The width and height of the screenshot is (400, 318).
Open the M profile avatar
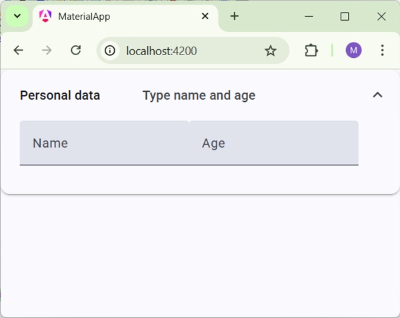click(353, 51)
